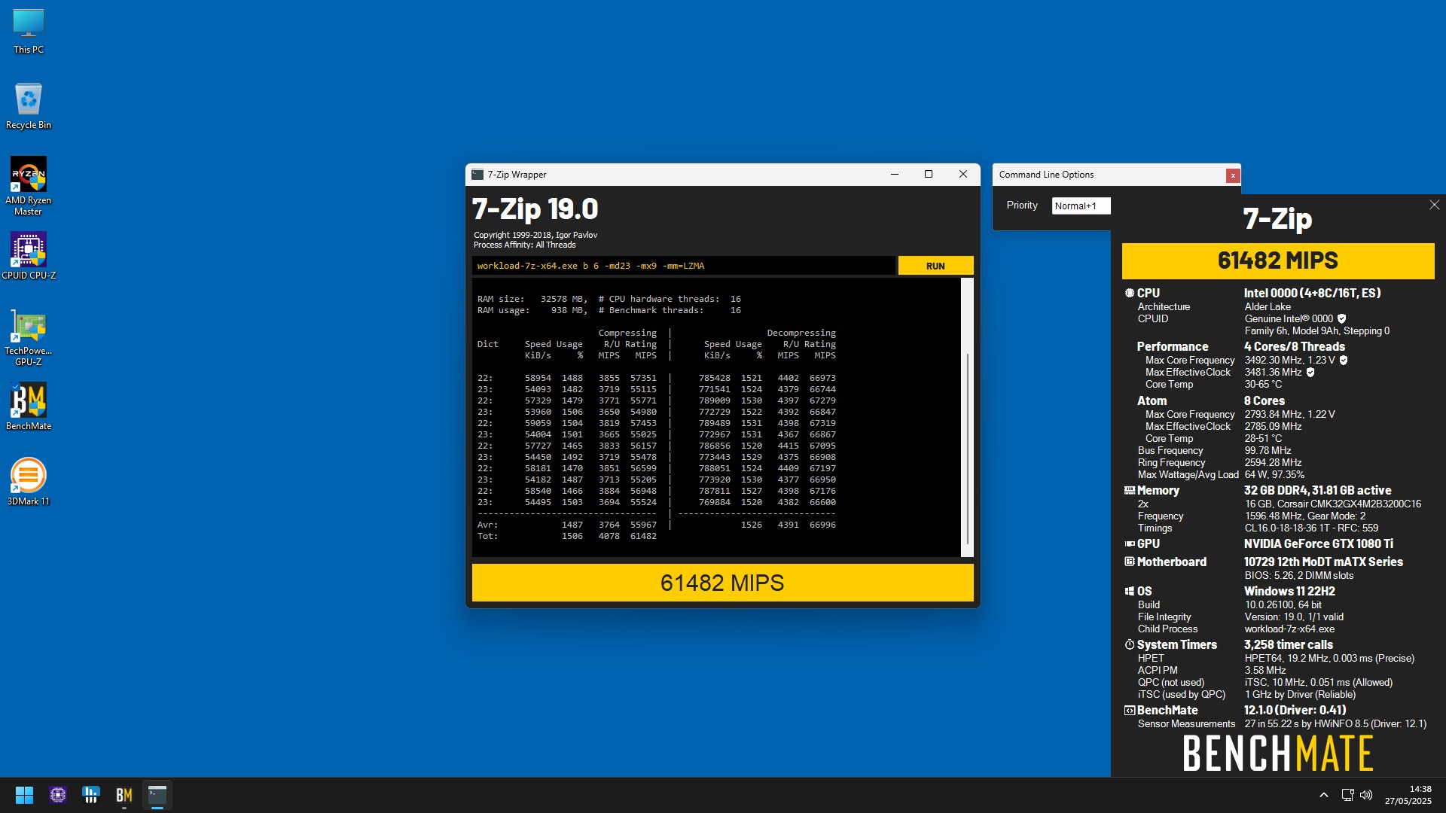Click the Avr: row in benchmark output
This screenshot has height=813, width=1446.
coord(656,525)
